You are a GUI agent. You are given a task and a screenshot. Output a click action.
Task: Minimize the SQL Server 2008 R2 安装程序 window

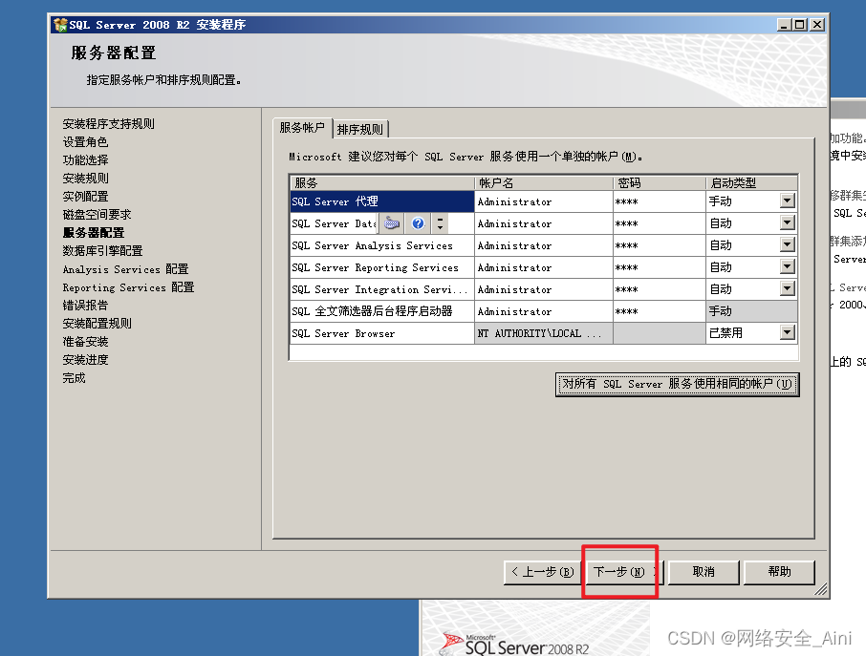[x=784, y=25]
